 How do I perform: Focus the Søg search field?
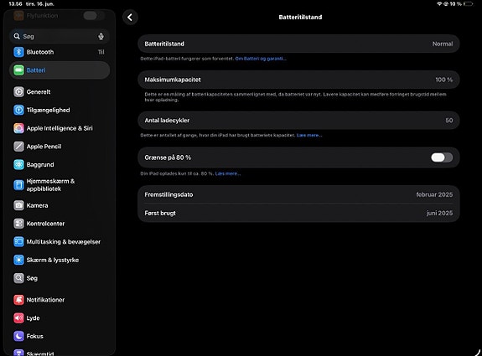click(60, 37)
